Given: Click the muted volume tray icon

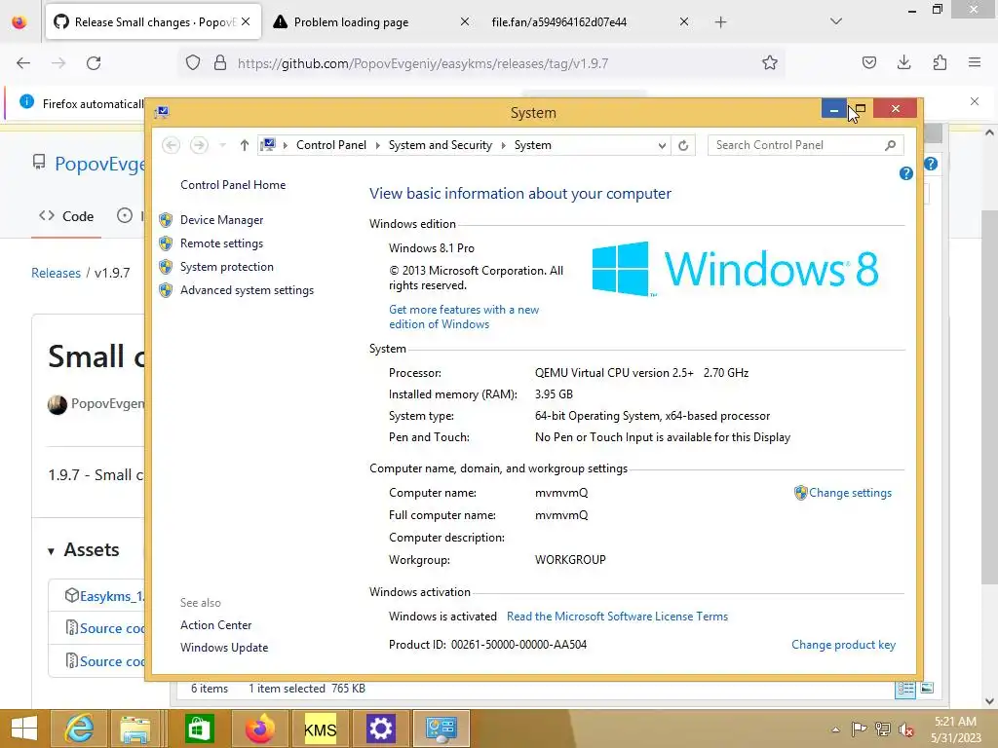Looking at the screenshot, I should click(905, 729).
